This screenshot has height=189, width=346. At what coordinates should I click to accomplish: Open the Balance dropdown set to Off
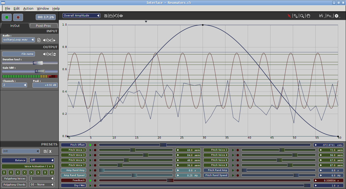click(x=42, y=160)
